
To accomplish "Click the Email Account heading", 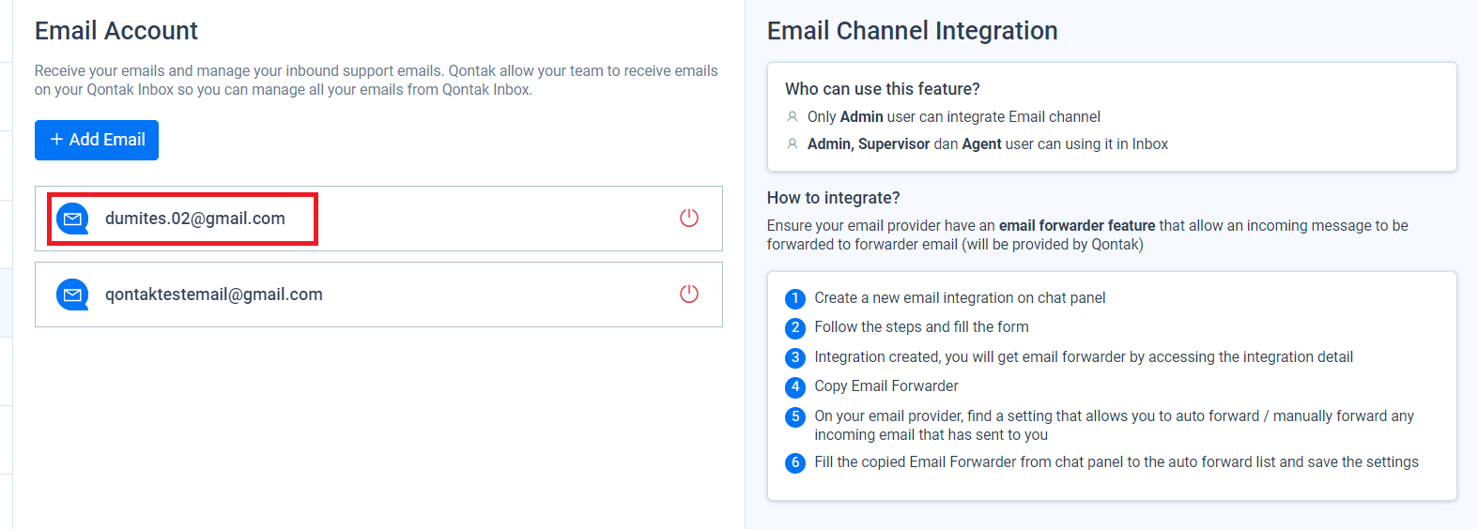I will coord(116,31).
